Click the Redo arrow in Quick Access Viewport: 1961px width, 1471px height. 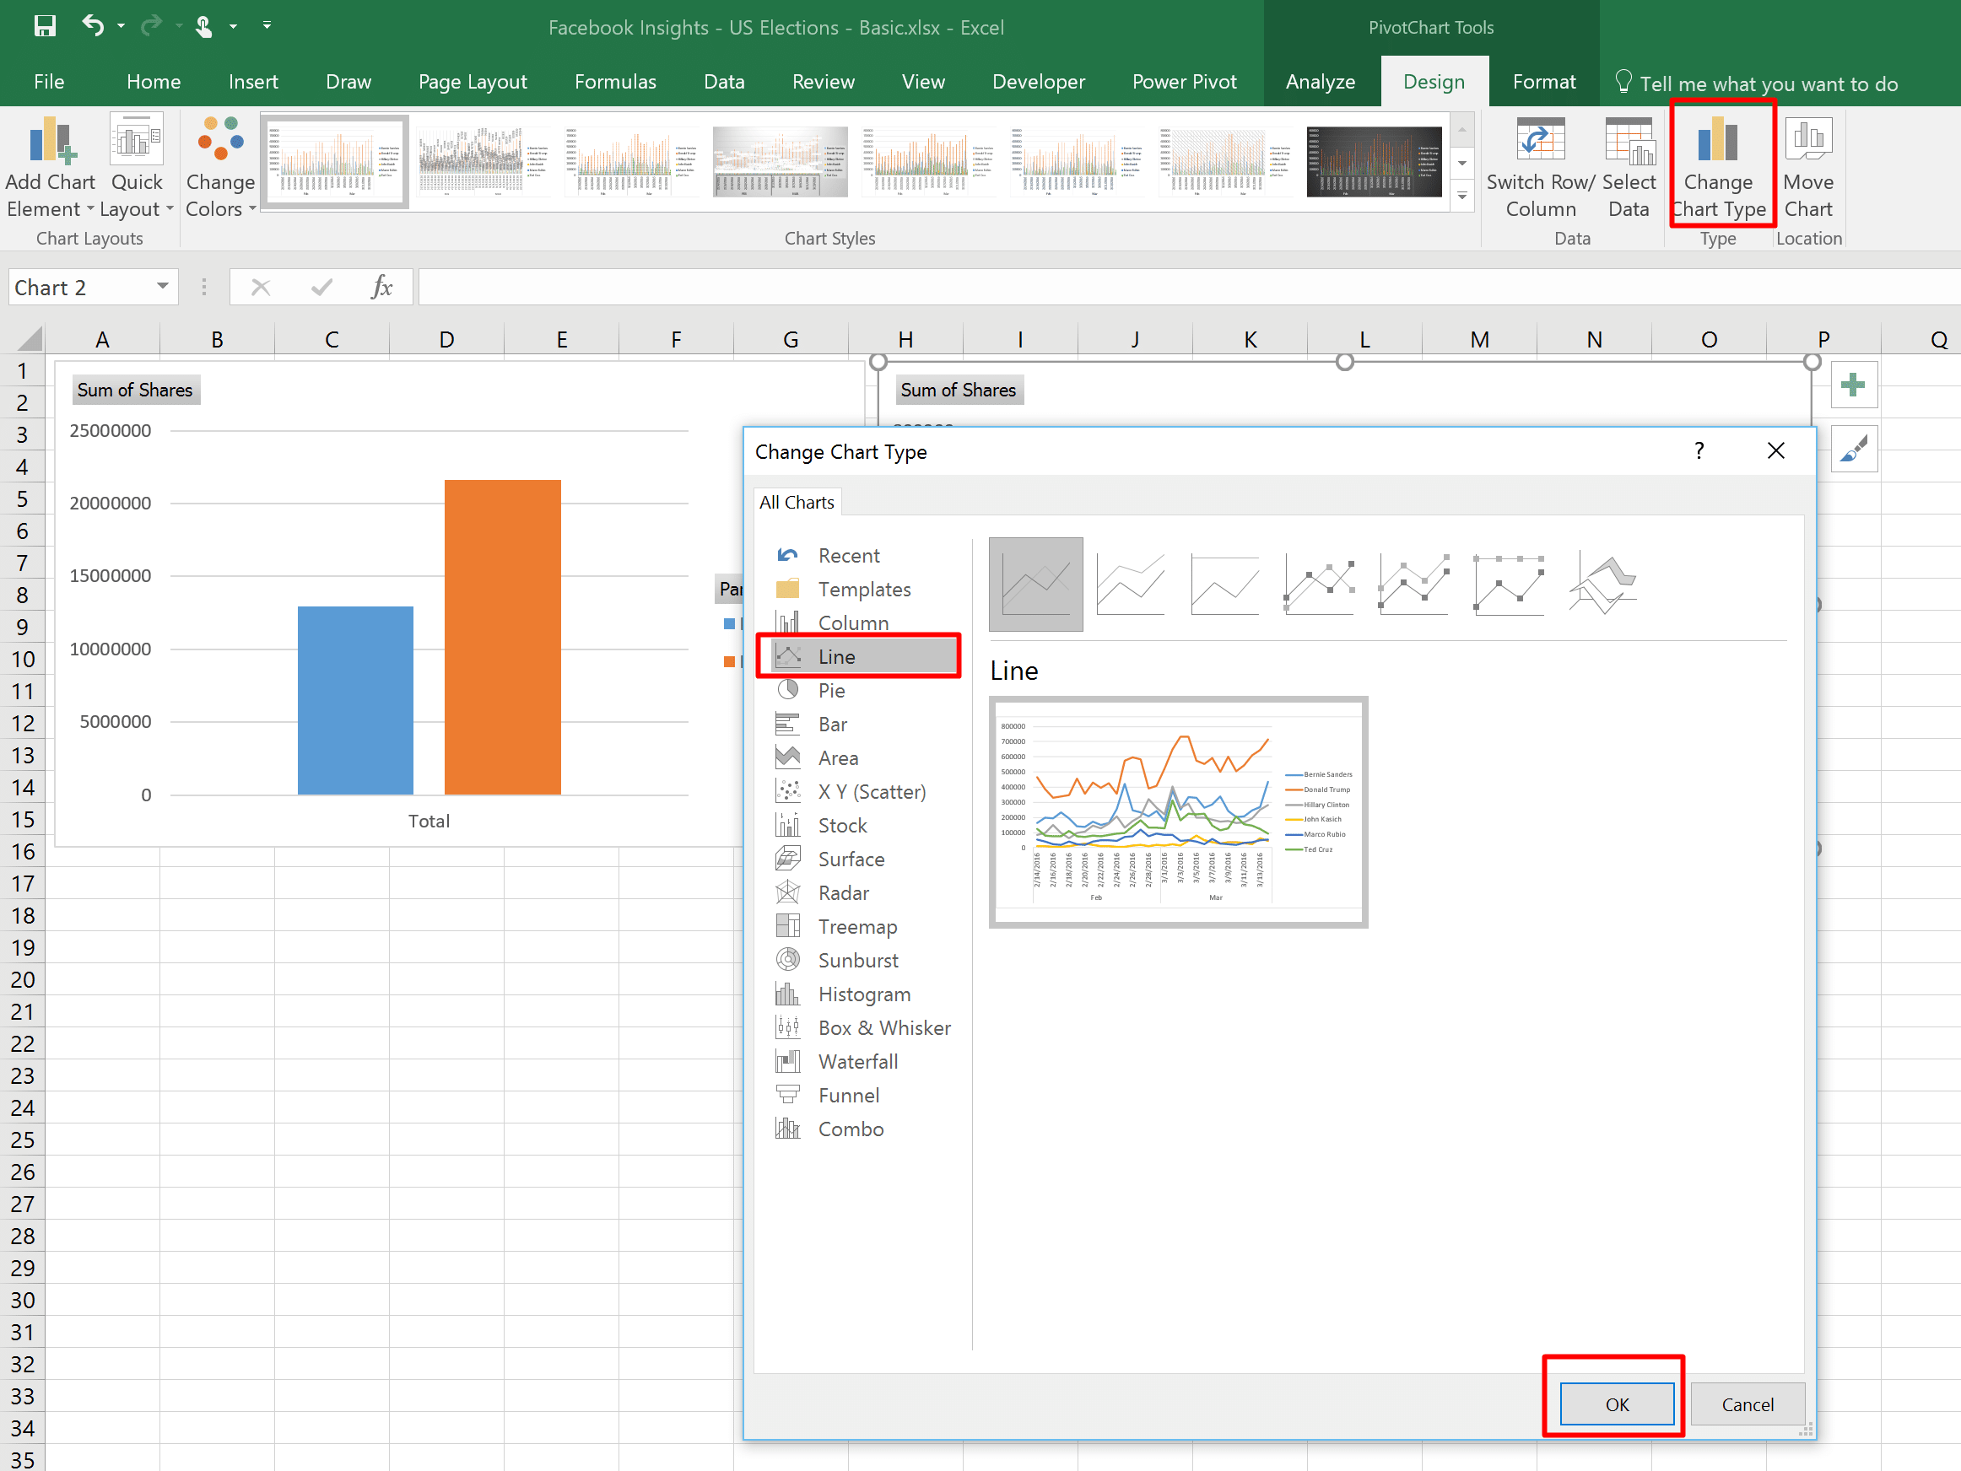[152, 25]
